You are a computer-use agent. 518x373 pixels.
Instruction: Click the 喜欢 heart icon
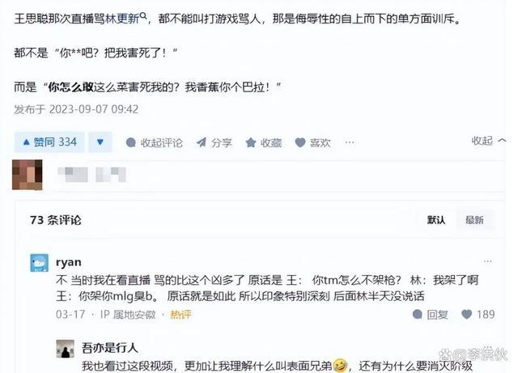click(300, 142)
